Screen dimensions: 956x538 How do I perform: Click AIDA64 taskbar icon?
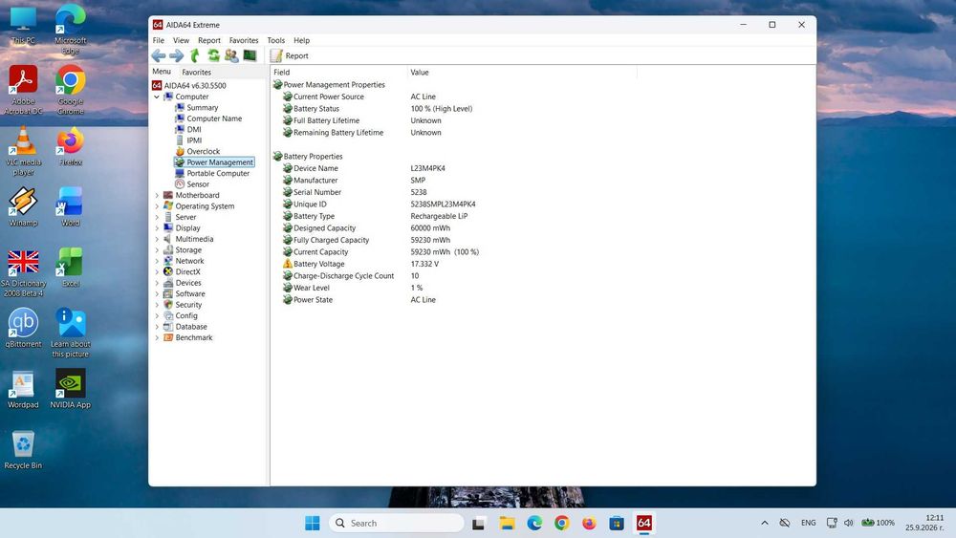[643, 524]
